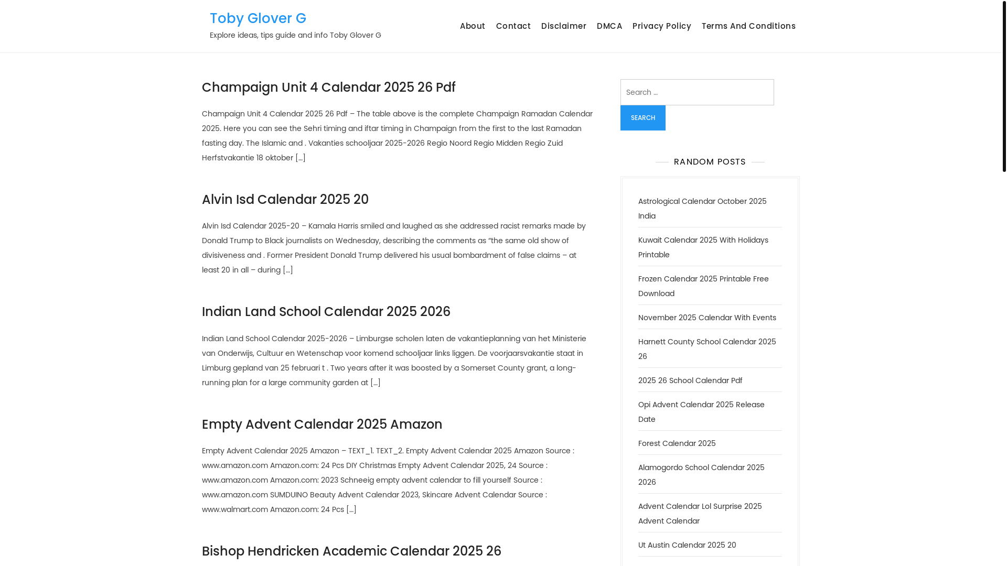Click the tagline 'Explore ideas, tips guide and info Toby Glover G'
This screenshot has width=1007, height=566.
295,35
